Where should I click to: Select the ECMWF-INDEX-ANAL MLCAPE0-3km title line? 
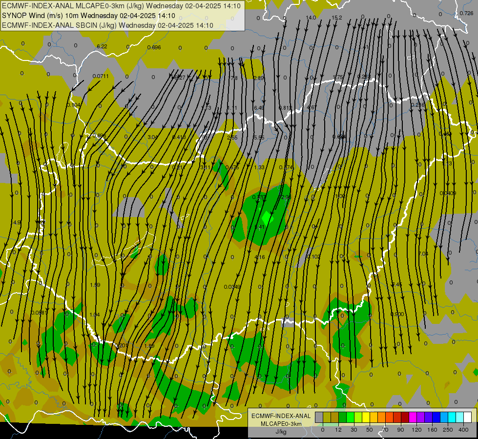121,6
